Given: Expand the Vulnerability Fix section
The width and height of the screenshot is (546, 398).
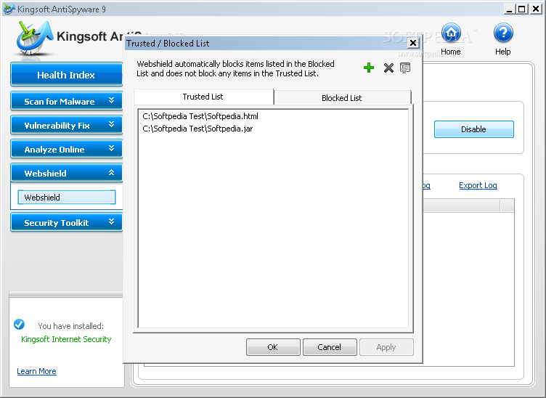Looking at the screenshot, I should tap(66, 125).
